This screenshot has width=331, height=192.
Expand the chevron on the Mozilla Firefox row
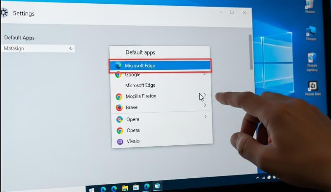tap(205, 95)
